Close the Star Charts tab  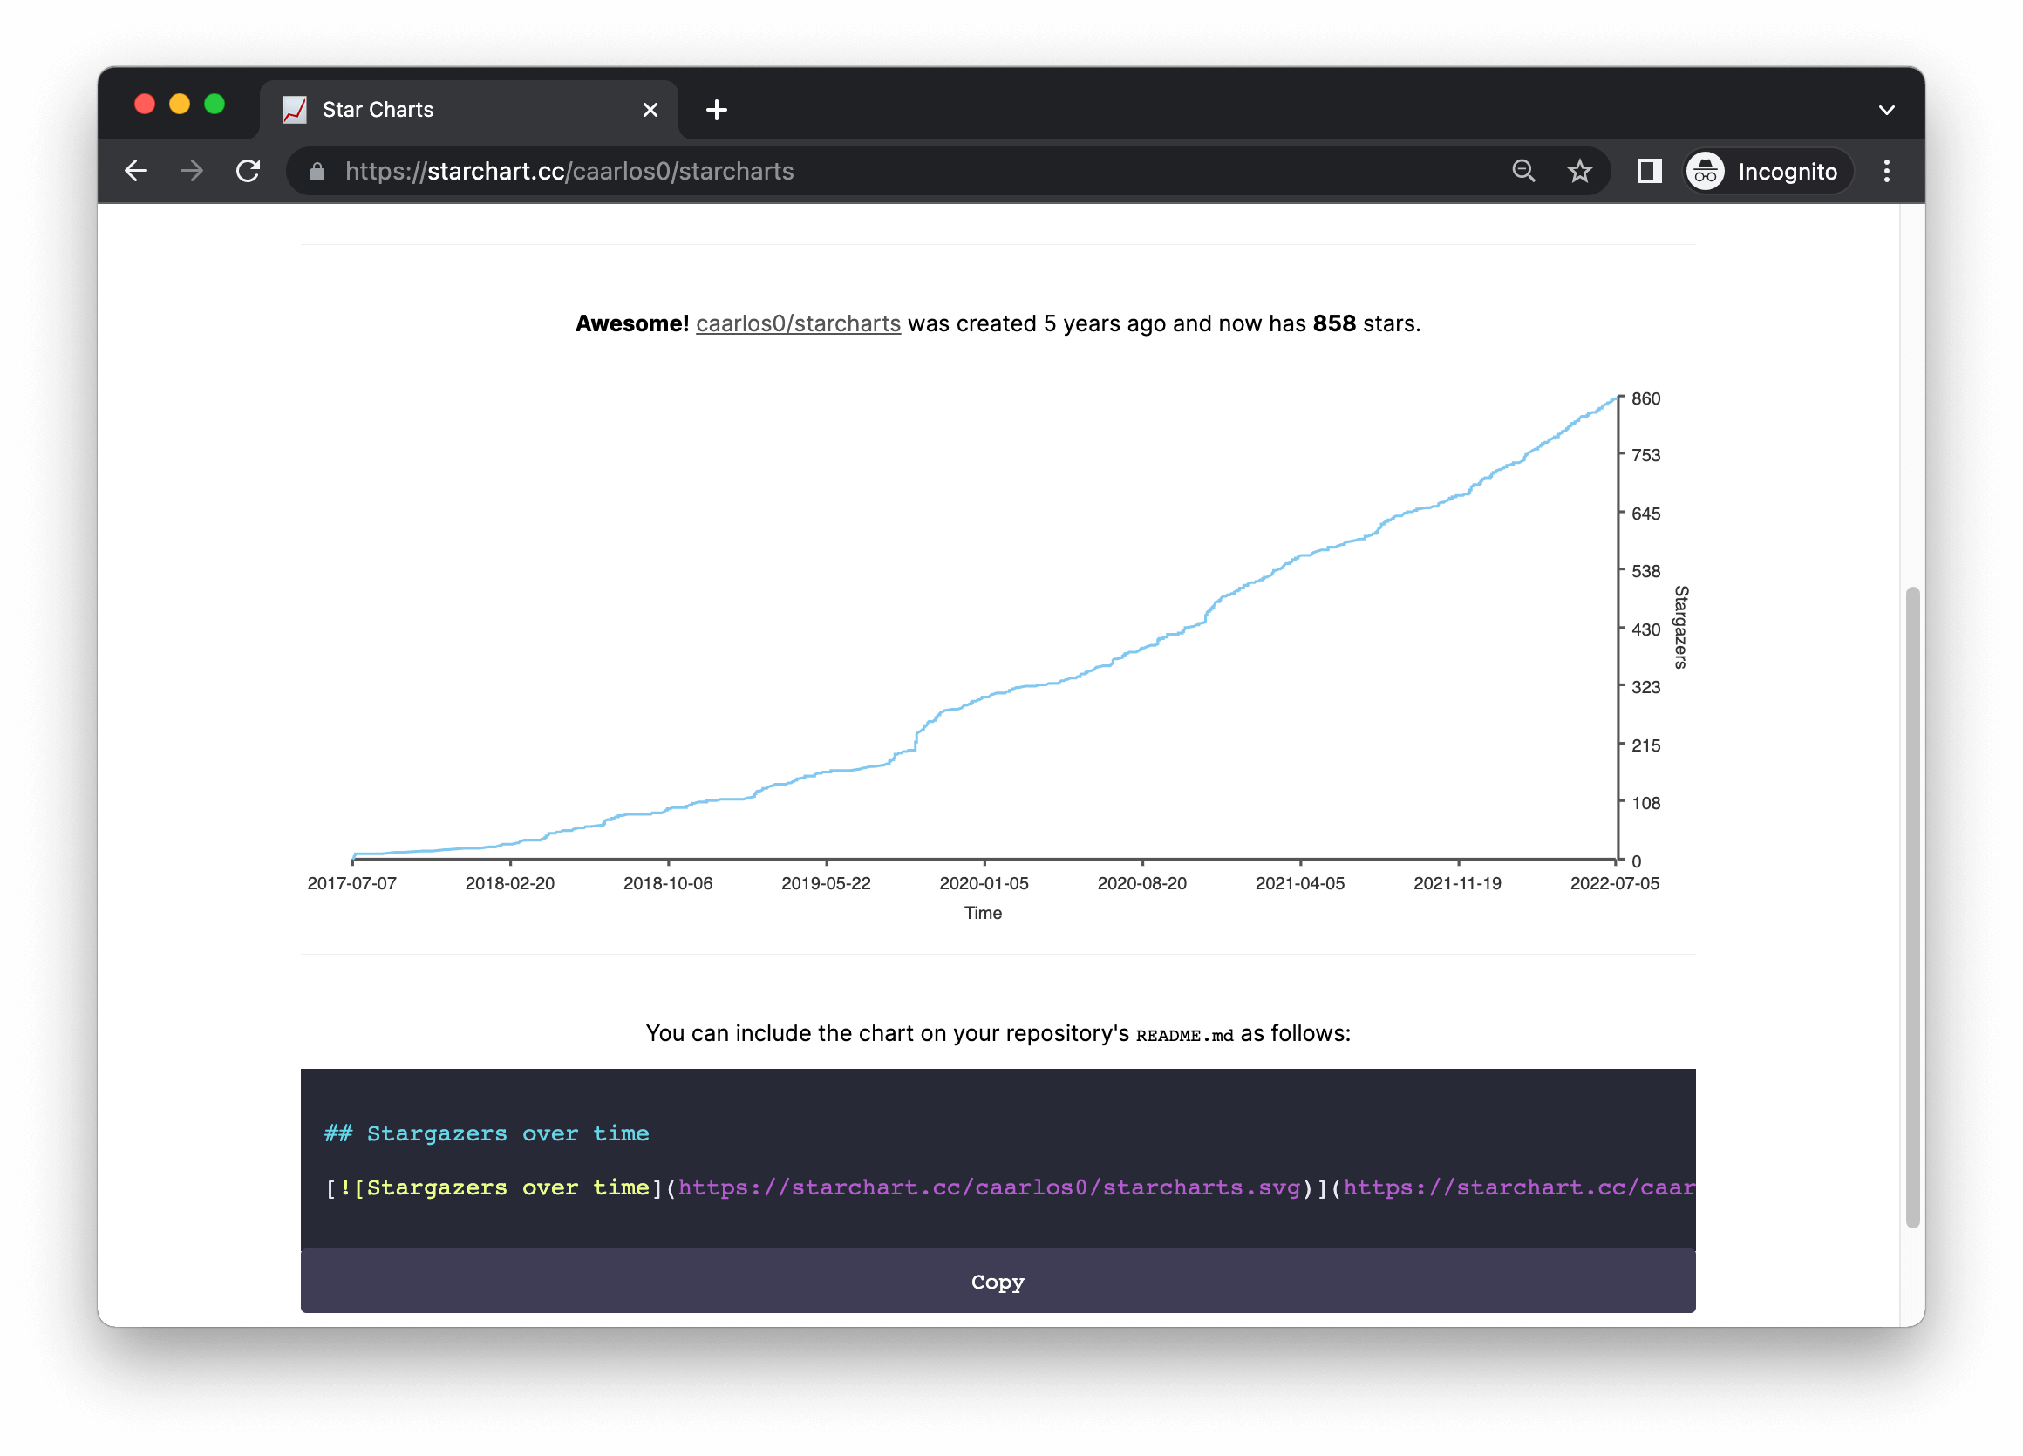(650, 111)
